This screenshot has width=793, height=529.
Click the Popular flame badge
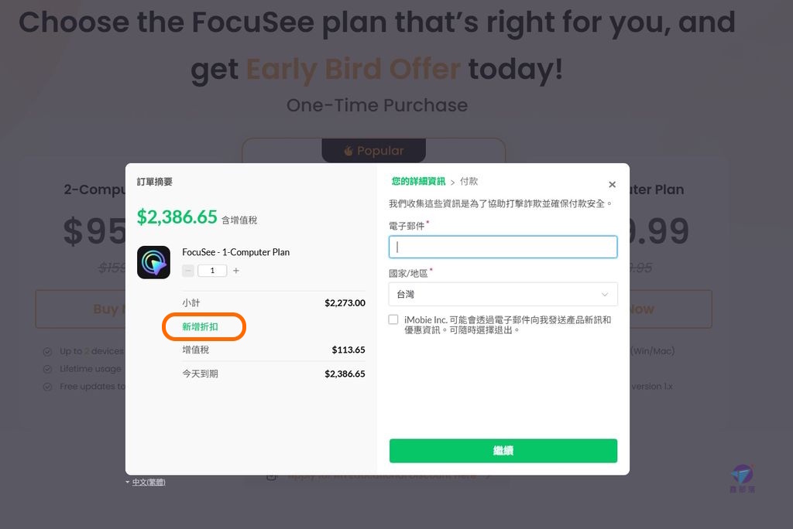374,151
